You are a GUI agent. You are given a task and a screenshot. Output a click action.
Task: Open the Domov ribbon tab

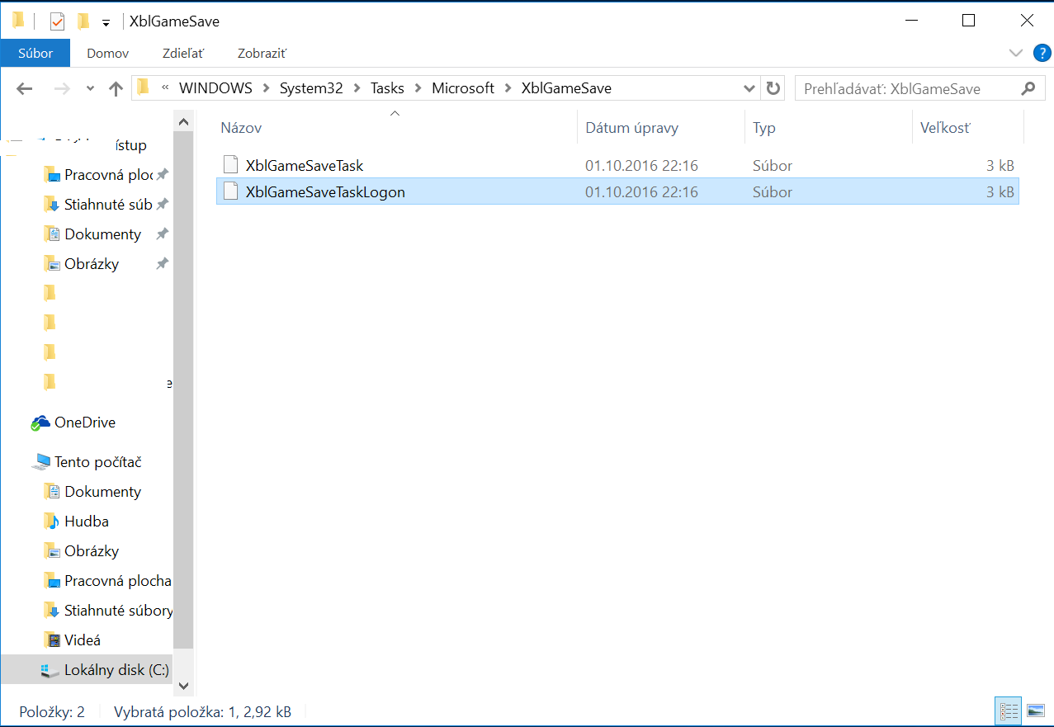tap(108, 53)
